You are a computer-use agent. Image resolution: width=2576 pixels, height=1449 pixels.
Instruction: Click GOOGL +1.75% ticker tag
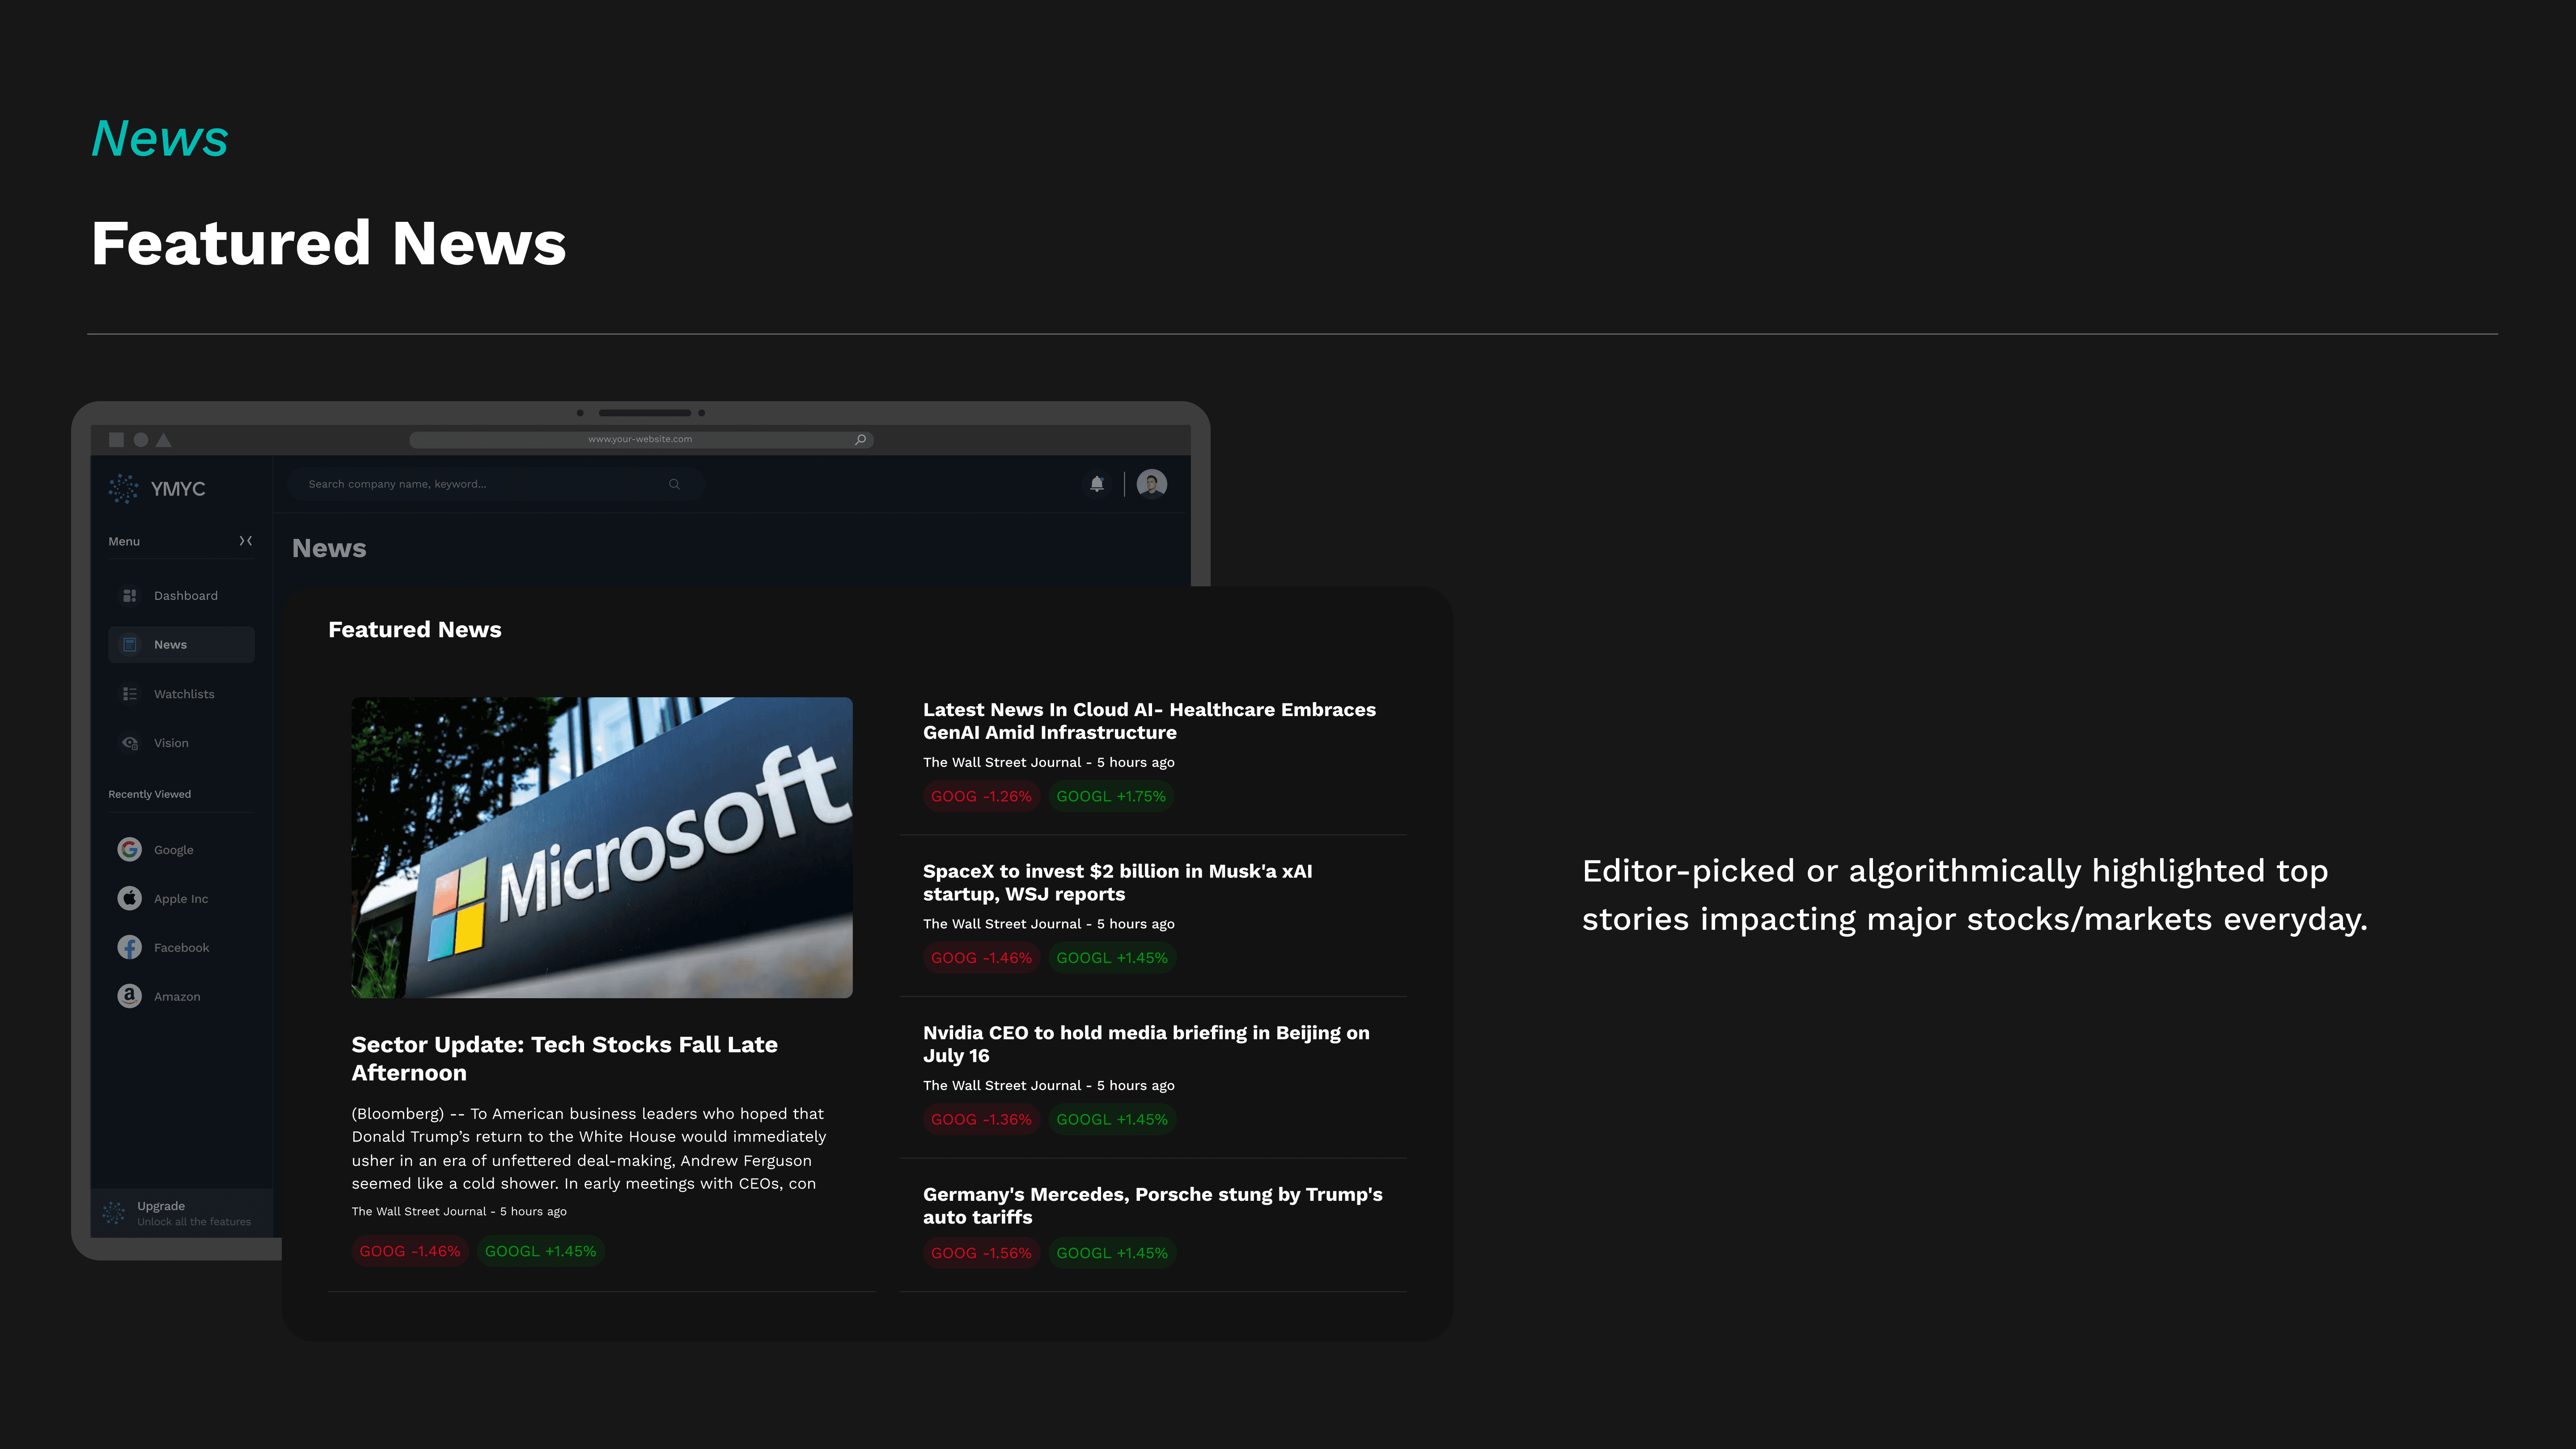click(1111, 796)
